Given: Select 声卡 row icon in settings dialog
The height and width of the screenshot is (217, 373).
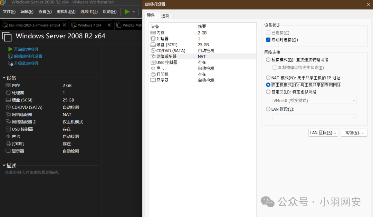Looking at the screenshot, I should (153, 68).
